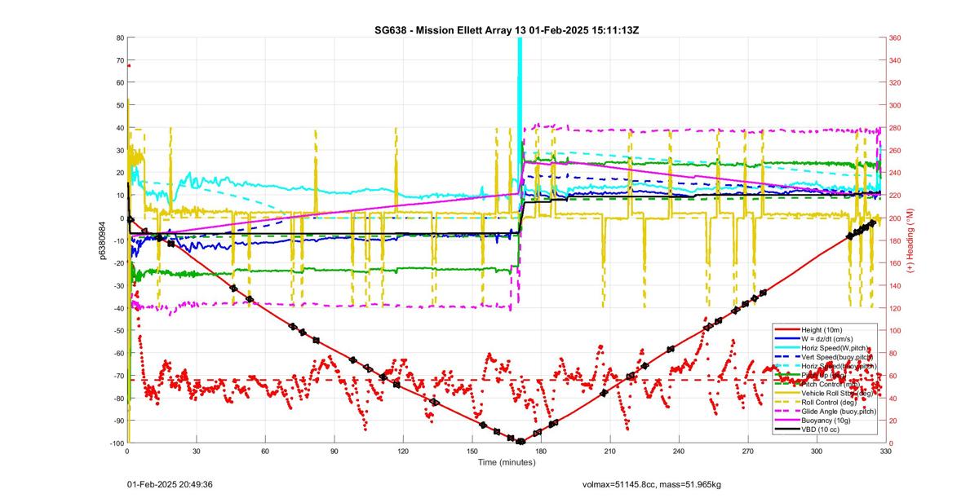Click x-axis tick label 120
The width and height of the screenshot is (979, 498).
[403, 450]
